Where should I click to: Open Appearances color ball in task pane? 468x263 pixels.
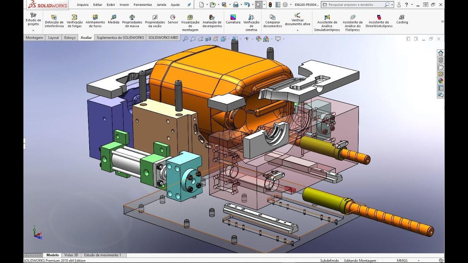(x=441, y=81)
